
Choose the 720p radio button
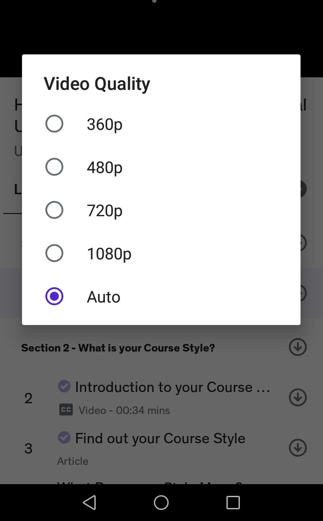(x=54, y=210)
